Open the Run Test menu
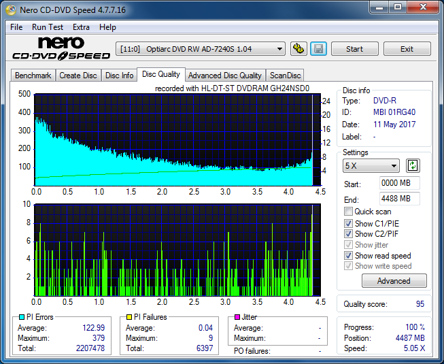Viewport: 444px width, 364px height. [48, 27]
